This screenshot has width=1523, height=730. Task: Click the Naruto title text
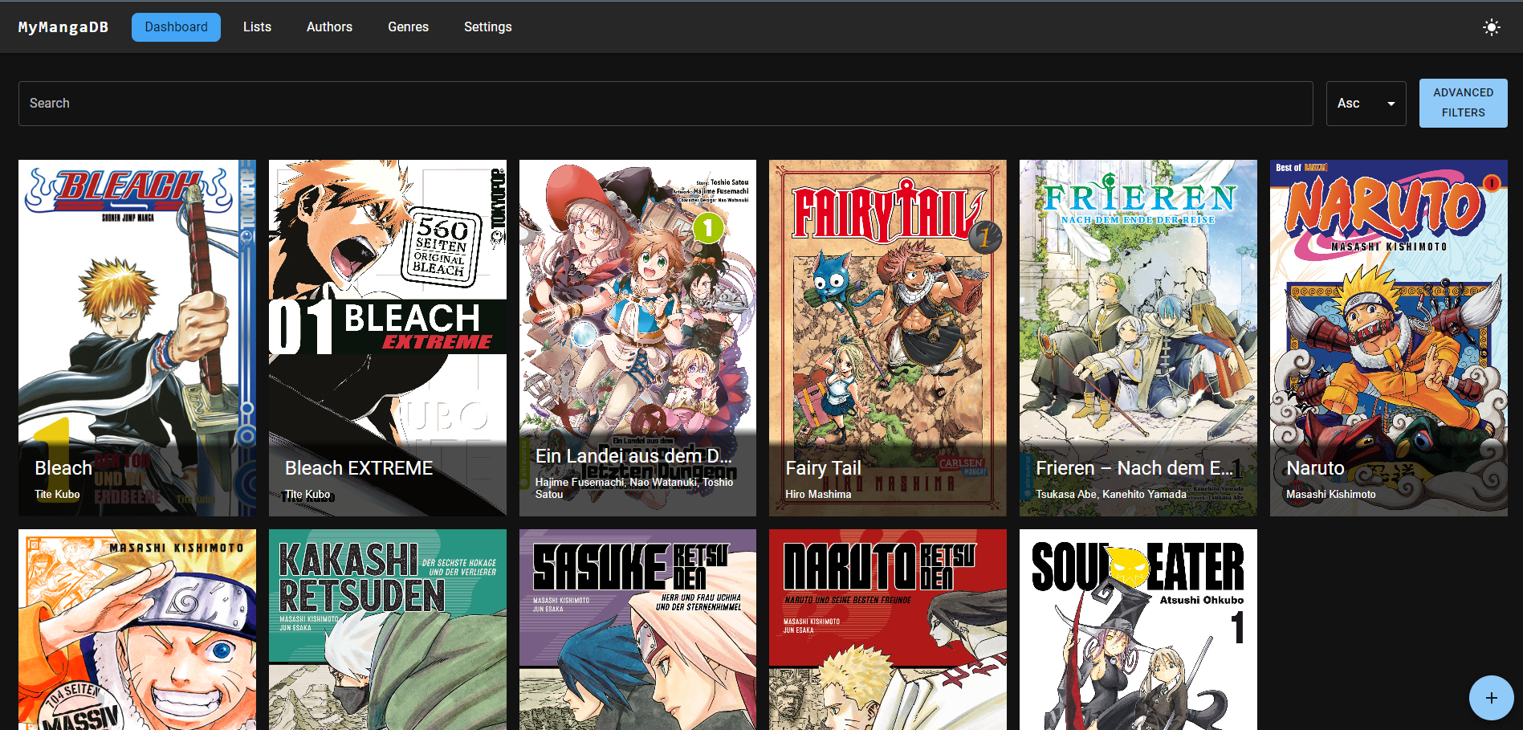1315,468
